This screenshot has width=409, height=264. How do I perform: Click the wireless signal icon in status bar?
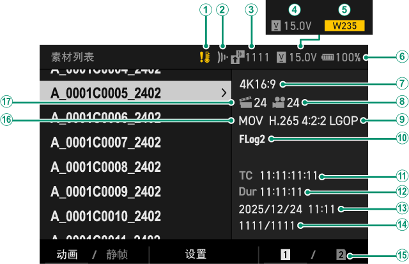pos(222,57)
